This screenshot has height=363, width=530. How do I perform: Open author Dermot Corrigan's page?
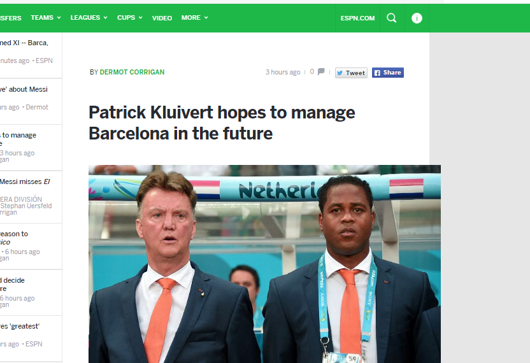(x=132, y=72)
